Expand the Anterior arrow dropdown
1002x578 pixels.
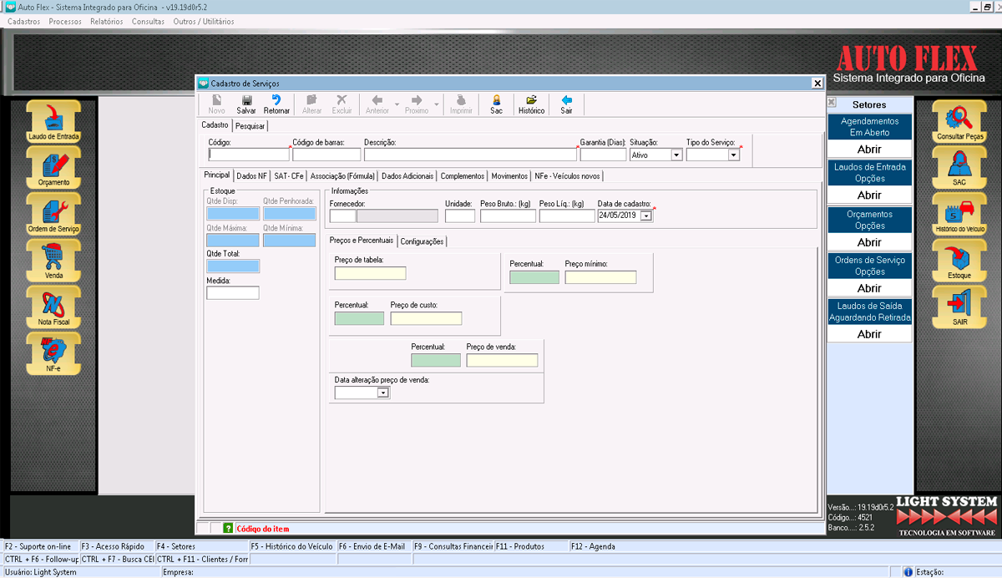coord(397,105)
